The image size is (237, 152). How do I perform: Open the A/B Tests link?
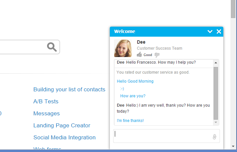pos(46,101)
